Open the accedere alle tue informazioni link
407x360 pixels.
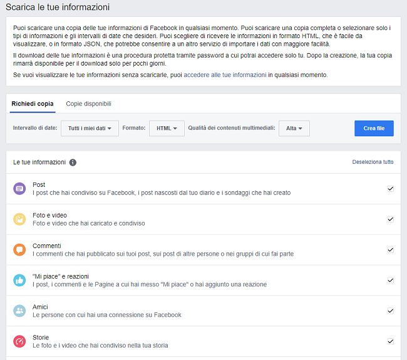(x=225, y=75)
